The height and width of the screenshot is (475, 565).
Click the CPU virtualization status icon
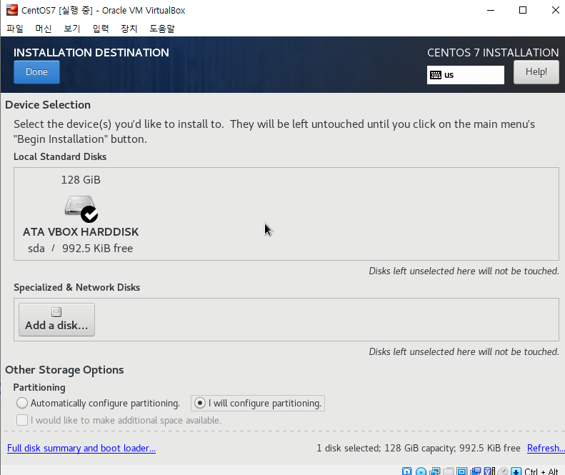pyautogui.click(x=489, y=471)
